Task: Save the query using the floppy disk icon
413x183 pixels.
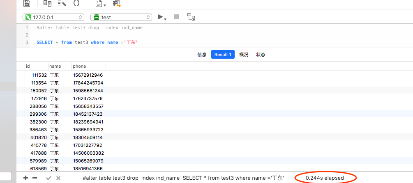Action: (27, 3)
